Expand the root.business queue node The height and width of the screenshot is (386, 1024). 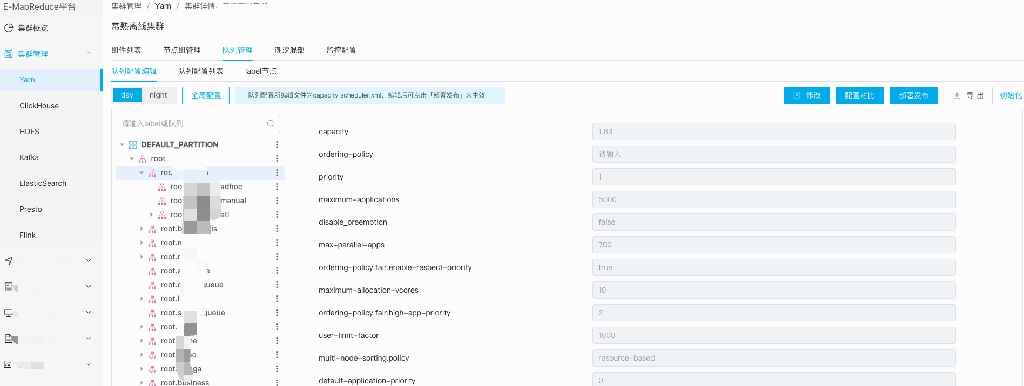142,383
